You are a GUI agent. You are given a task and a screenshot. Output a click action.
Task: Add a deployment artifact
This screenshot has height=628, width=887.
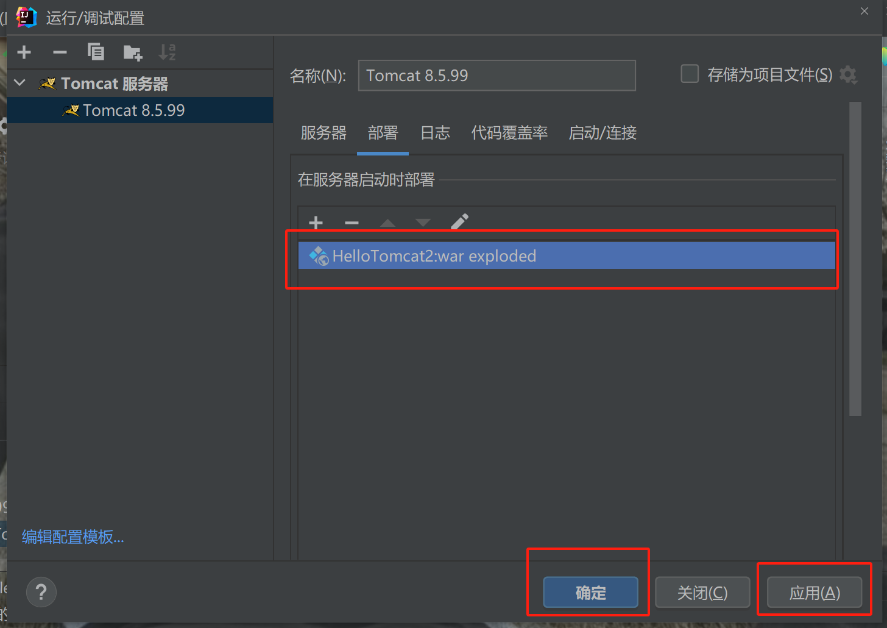(x=316, y=223)
